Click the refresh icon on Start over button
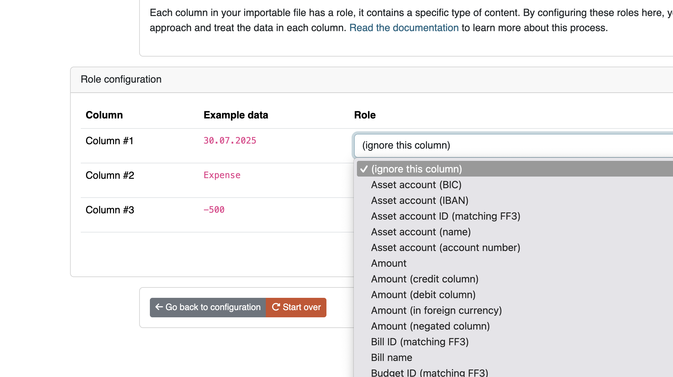673x377 pixels. tap(276, 307)
